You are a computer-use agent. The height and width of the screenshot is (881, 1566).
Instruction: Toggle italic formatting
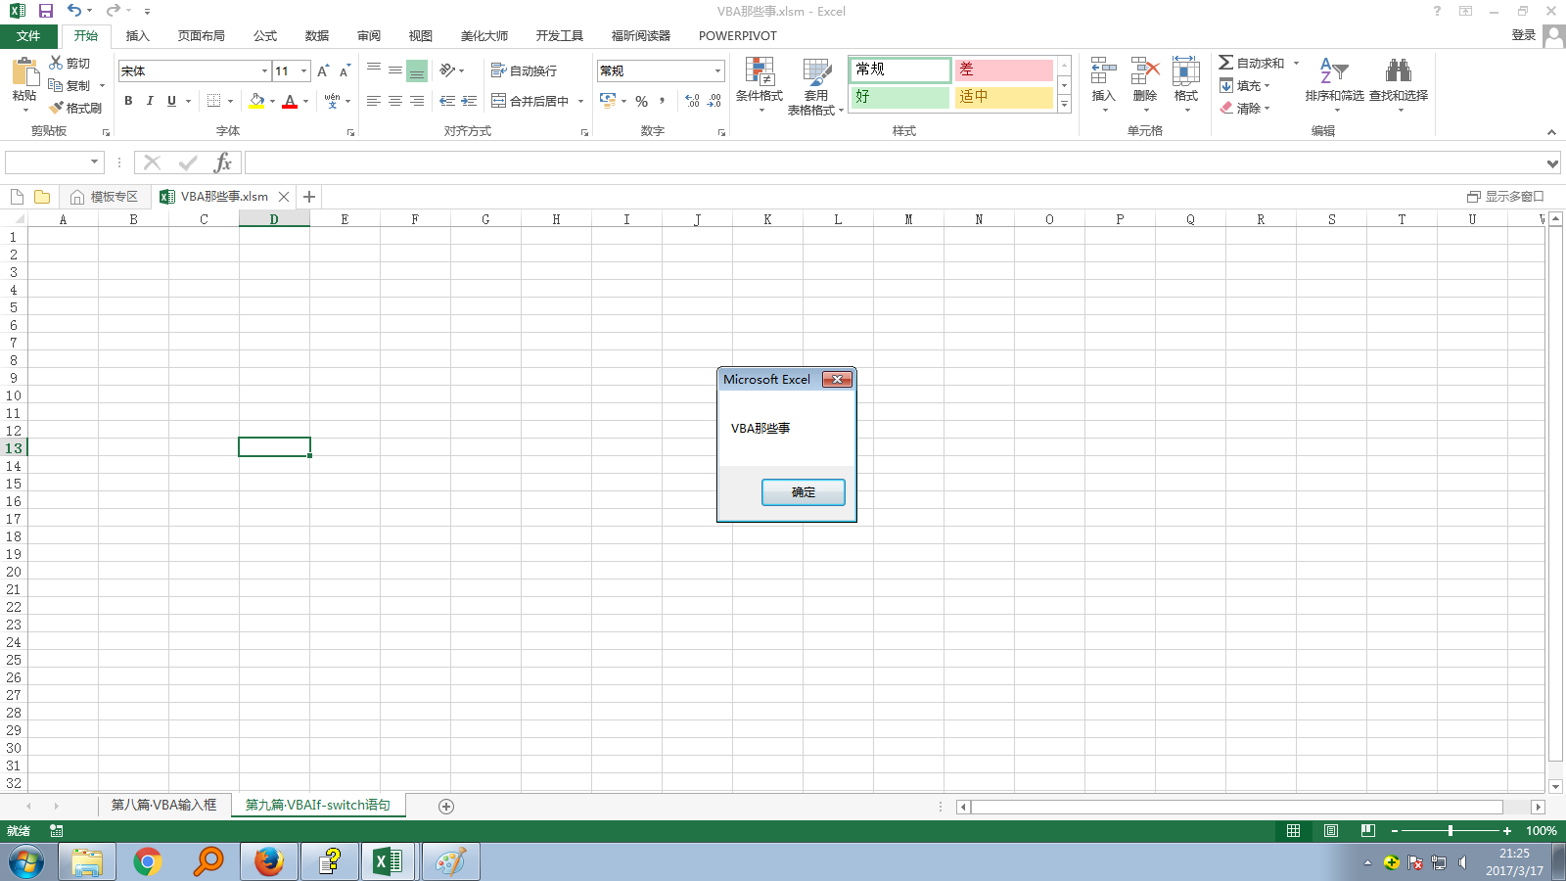coord(150,101)
